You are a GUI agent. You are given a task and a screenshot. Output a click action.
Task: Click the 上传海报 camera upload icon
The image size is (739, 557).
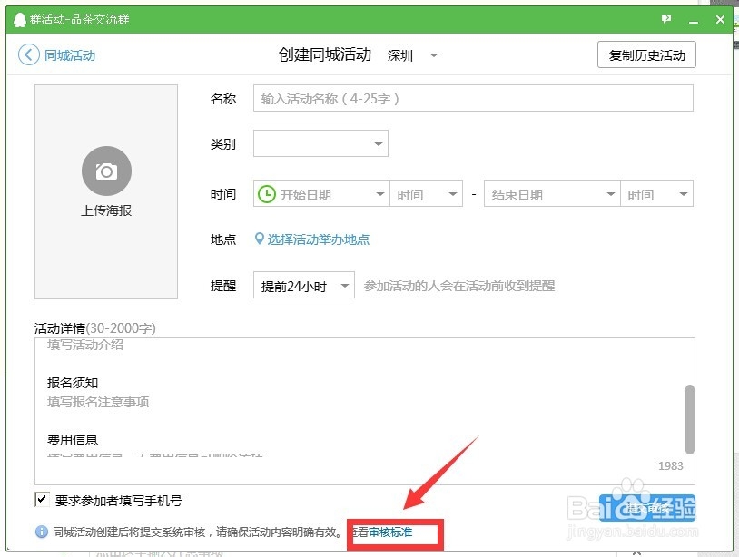click(106, 171)
